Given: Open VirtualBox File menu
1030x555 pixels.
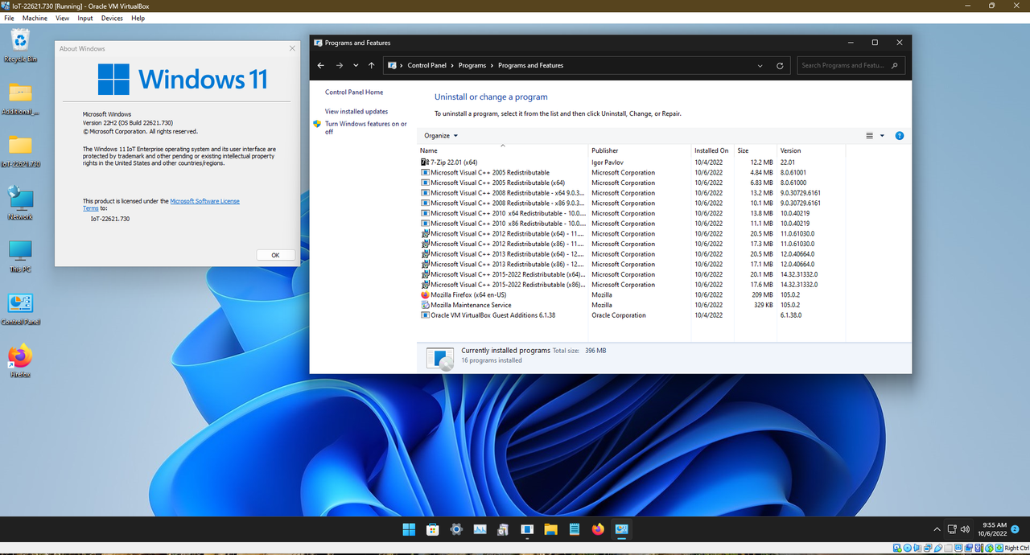Looking at the screenshot, I should (10, 18).
